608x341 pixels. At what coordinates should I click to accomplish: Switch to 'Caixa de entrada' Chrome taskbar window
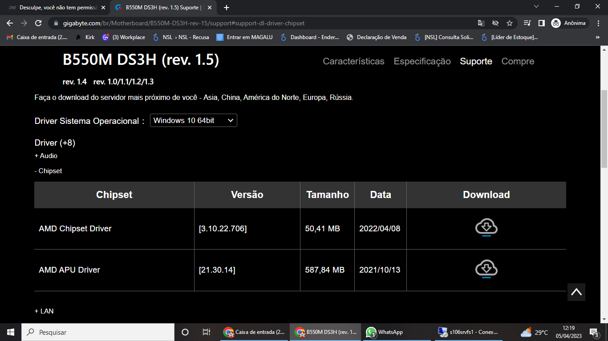point(255,332)
